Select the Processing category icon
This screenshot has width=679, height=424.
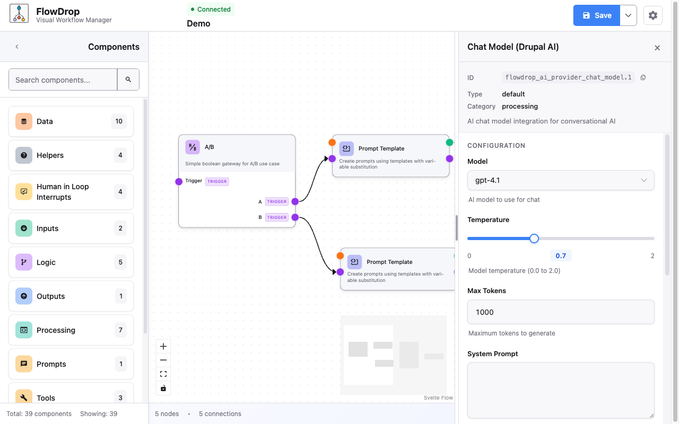coord(24,330)
